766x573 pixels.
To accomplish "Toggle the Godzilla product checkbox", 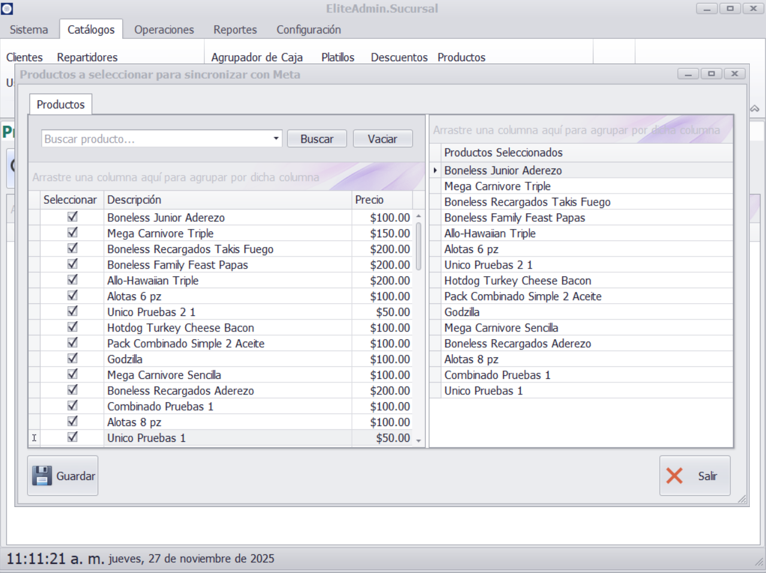I will pyautogui.click(x=73, y=358).
